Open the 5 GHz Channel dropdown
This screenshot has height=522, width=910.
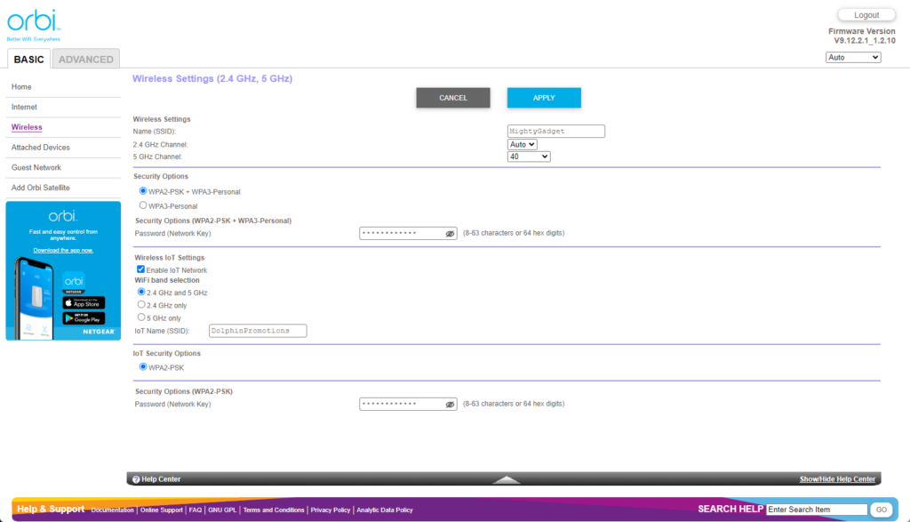click(x=529, y=157)
